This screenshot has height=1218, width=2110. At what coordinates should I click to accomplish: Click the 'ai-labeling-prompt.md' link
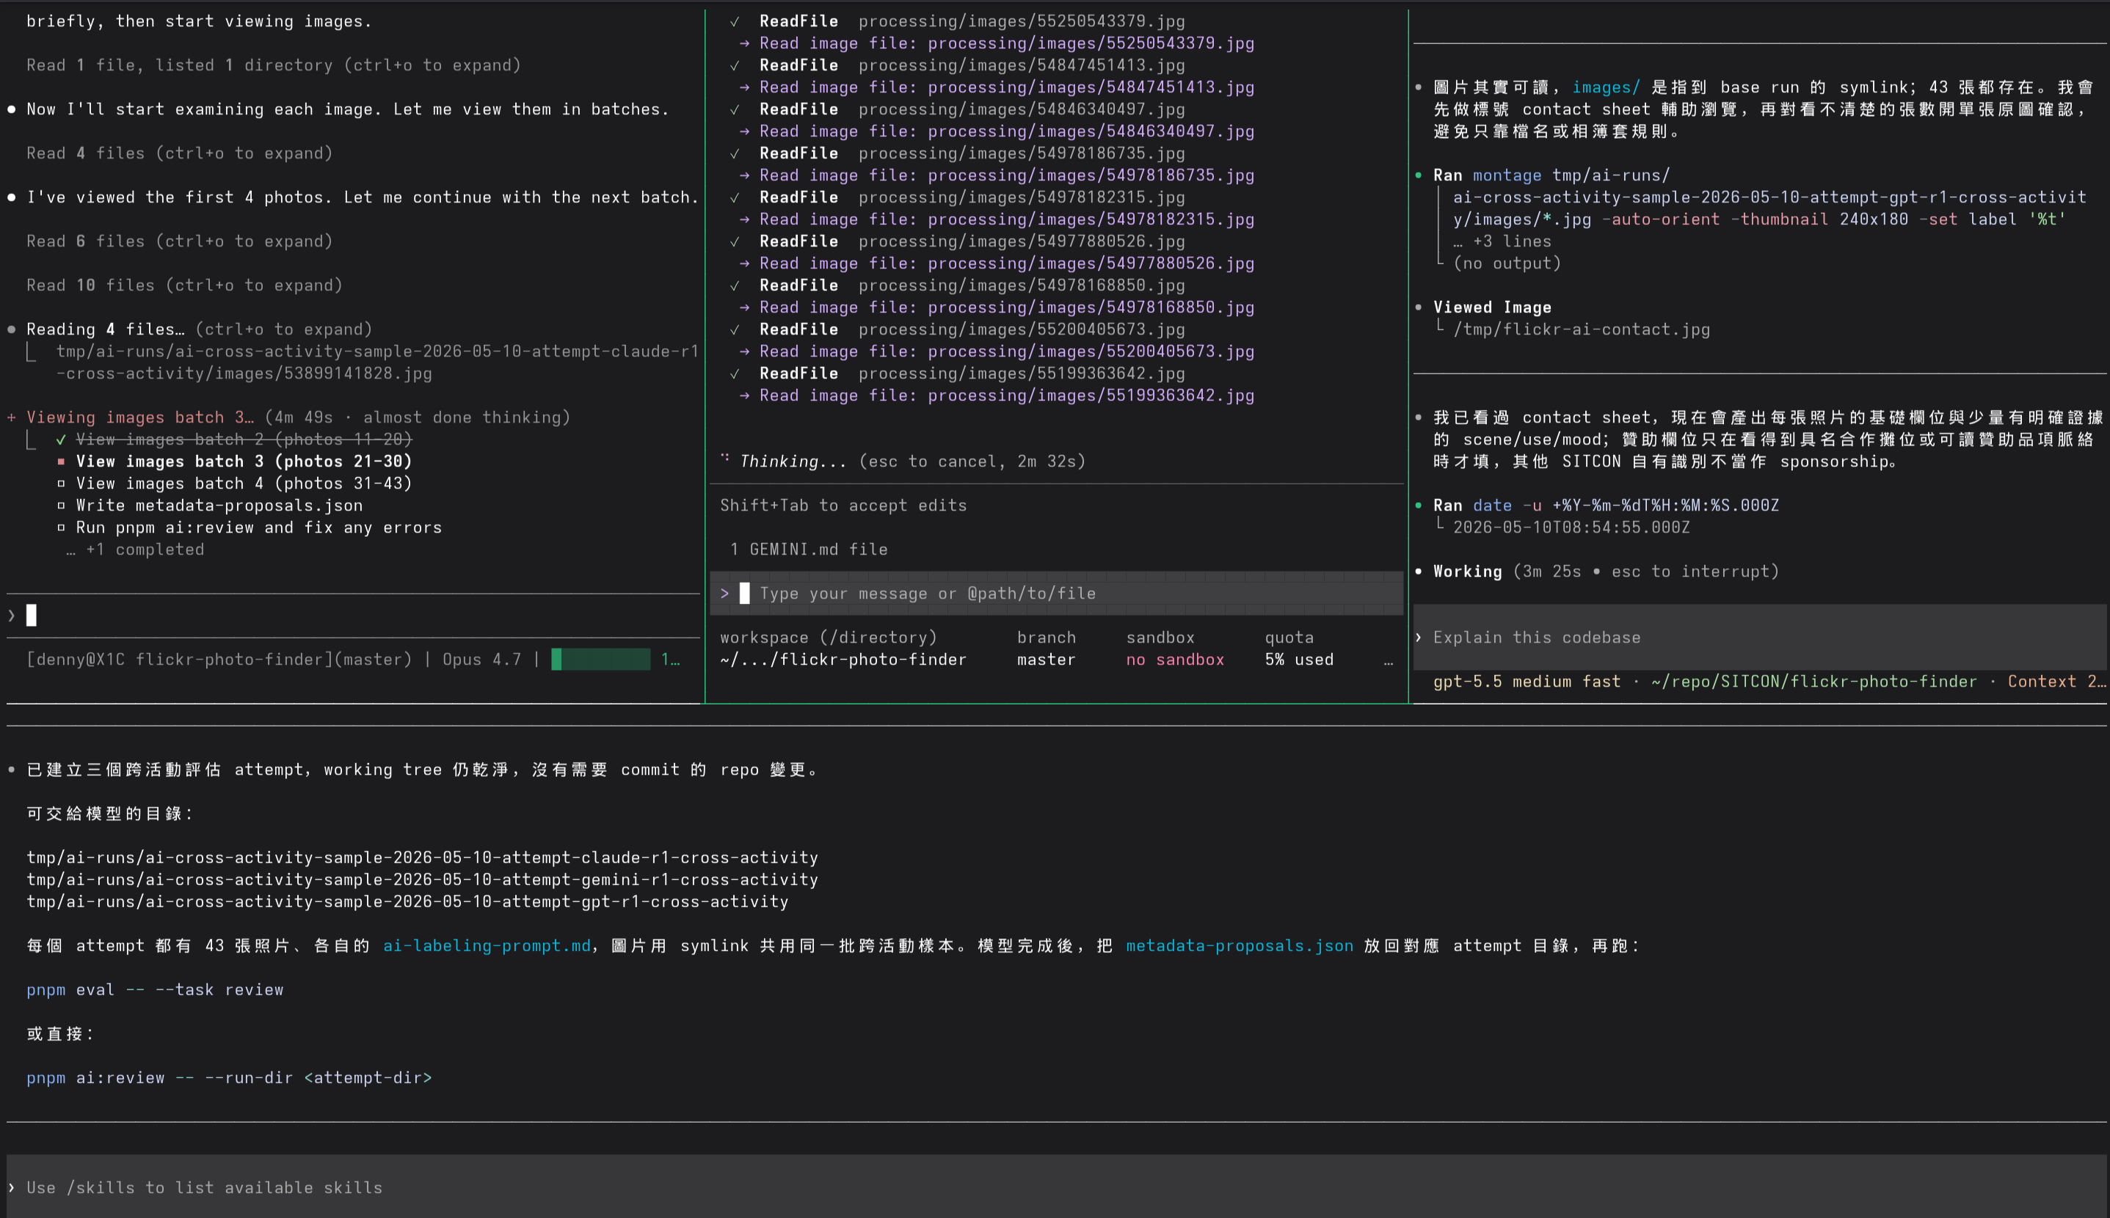coord(487,946)
